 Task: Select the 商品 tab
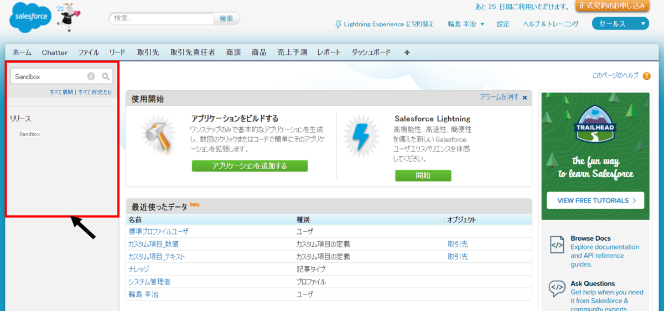point(259,53)
